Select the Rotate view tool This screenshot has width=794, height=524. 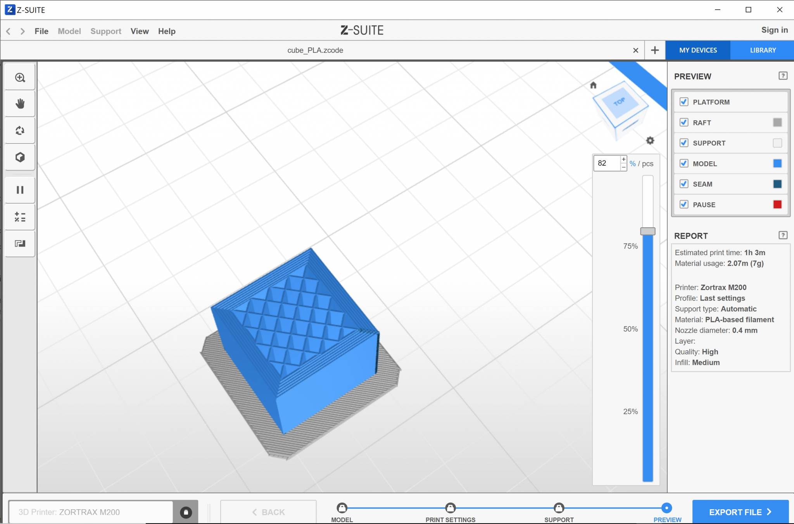[20, 131]
